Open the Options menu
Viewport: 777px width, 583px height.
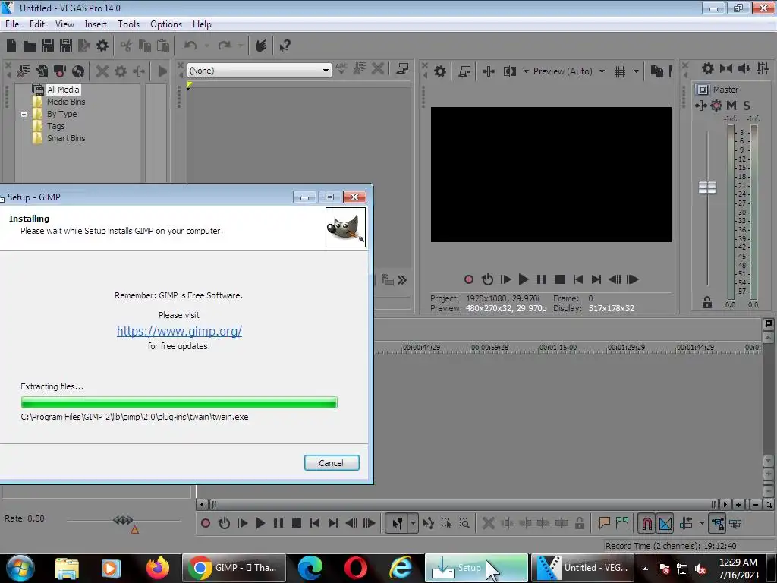click(166, 24)
